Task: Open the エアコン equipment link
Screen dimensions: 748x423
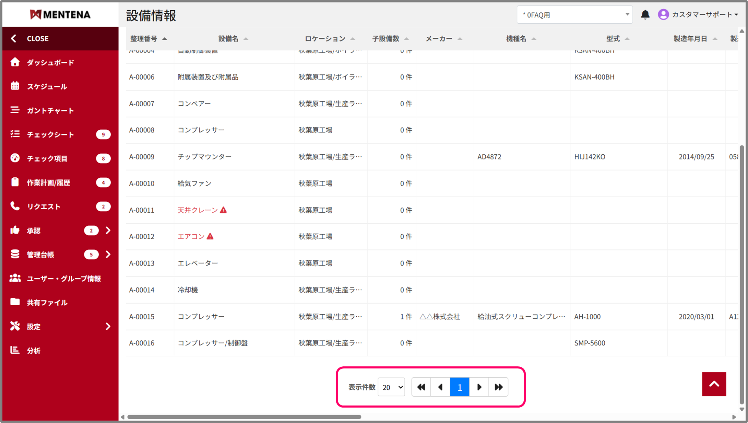Action: click(191, 236)
